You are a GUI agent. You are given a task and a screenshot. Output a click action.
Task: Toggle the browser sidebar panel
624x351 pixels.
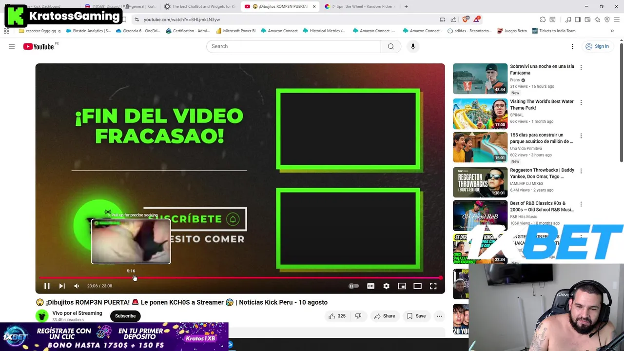click(578, 19)
